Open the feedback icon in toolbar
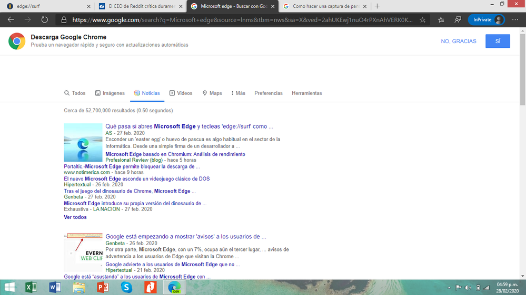The height and width of the screenshot is (295, 526). click(x=458, y=20)
